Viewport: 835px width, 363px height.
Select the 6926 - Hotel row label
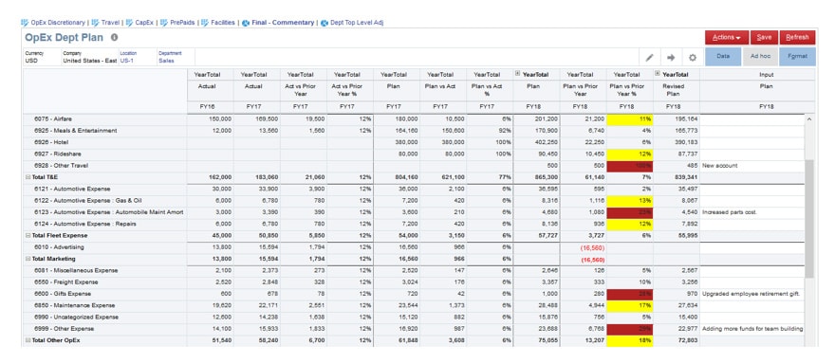coord(51,142)
